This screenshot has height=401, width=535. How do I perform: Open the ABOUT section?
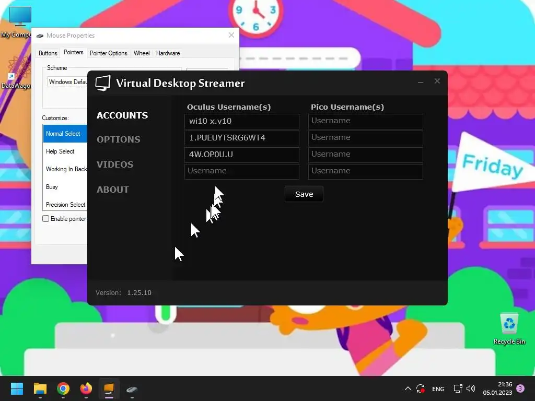(x=113, y=190)
